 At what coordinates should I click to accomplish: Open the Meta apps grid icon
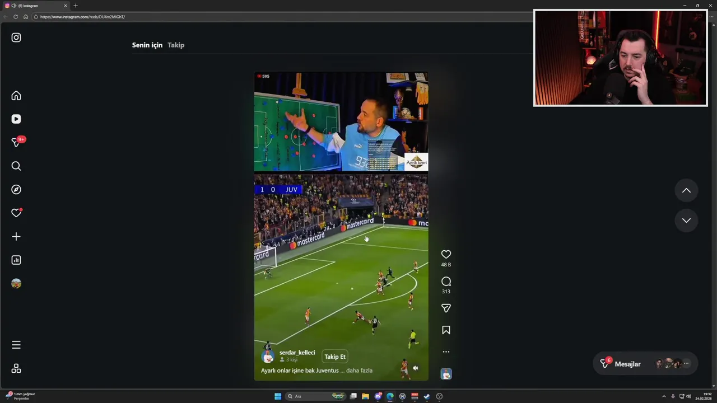(16, 369)
